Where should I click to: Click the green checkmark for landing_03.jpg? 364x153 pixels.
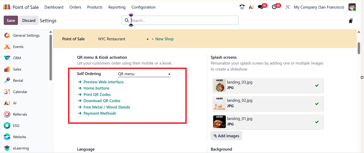point(317,86)
